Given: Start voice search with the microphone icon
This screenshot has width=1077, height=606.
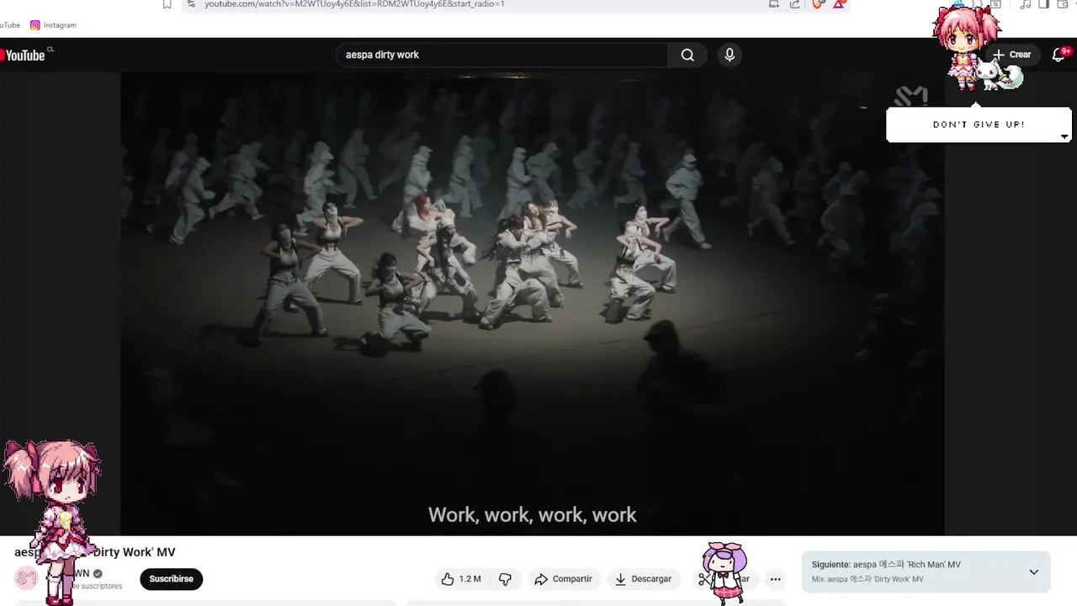Looking at the screenshot, I should (x=729, y=55).
